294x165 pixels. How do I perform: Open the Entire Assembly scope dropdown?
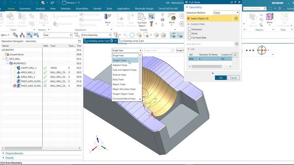pos(96,35)
